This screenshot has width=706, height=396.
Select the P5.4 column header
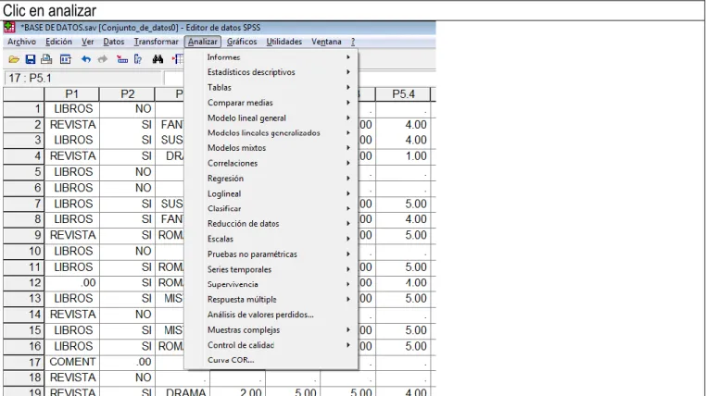[x=403, y=94]
